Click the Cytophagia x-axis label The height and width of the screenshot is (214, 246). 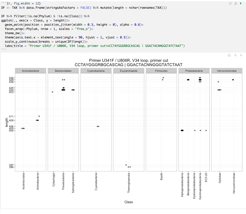coord(54,180)
